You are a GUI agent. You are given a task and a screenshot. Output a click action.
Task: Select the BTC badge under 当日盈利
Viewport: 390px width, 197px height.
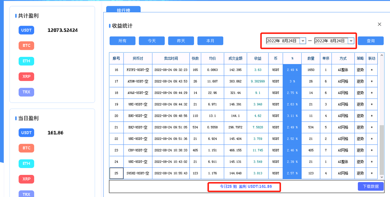(x=26, y=148)
